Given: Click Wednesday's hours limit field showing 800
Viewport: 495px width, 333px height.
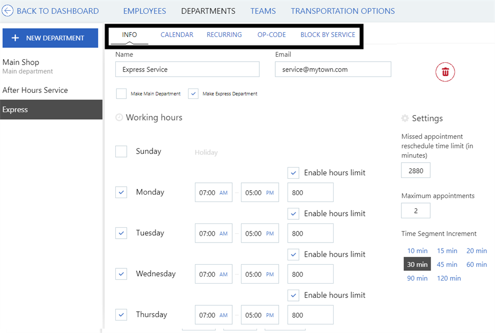Looking at the screenshot, I should point(310,274).
